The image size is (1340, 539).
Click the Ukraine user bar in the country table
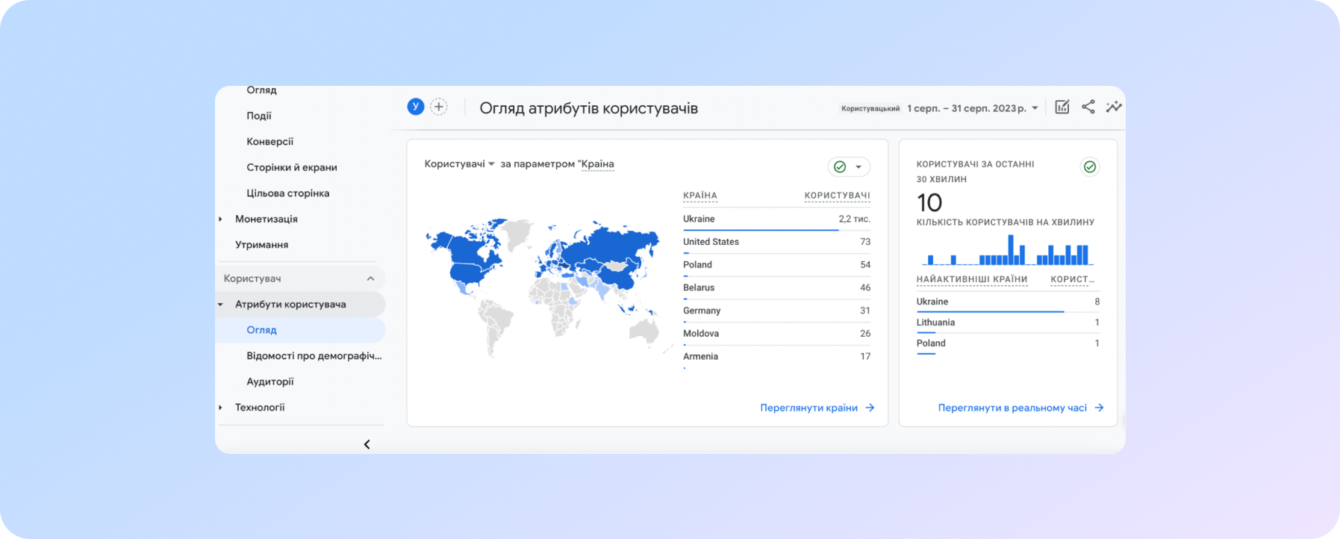[x=761, y=230]
